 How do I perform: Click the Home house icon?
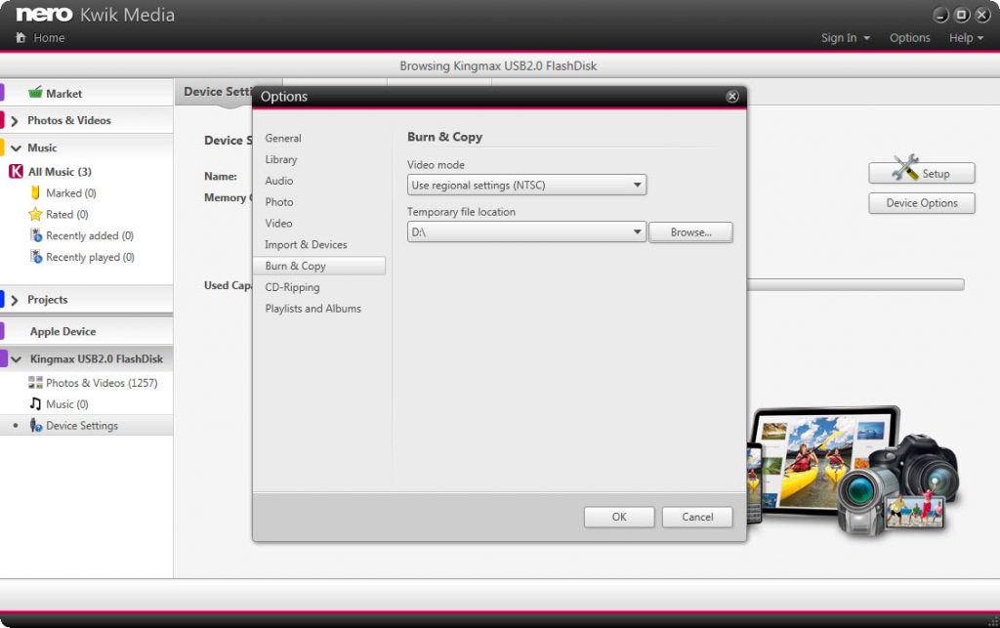point(21,38)
